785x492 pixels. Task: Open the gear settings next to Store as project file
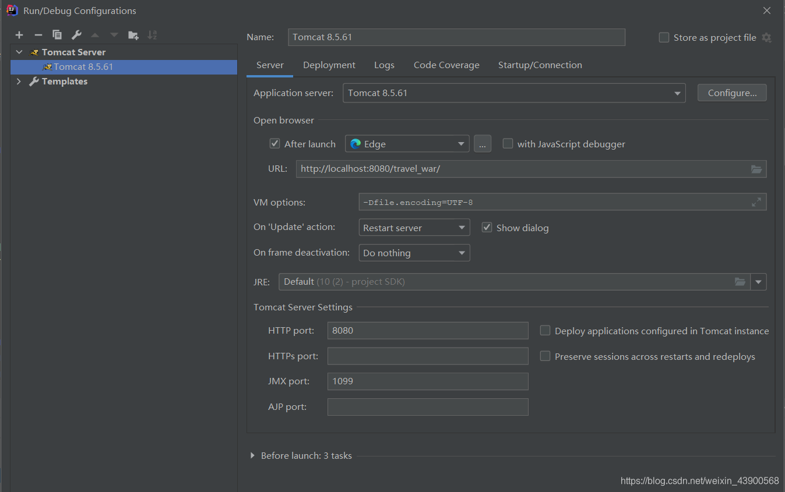click(767, 38)
